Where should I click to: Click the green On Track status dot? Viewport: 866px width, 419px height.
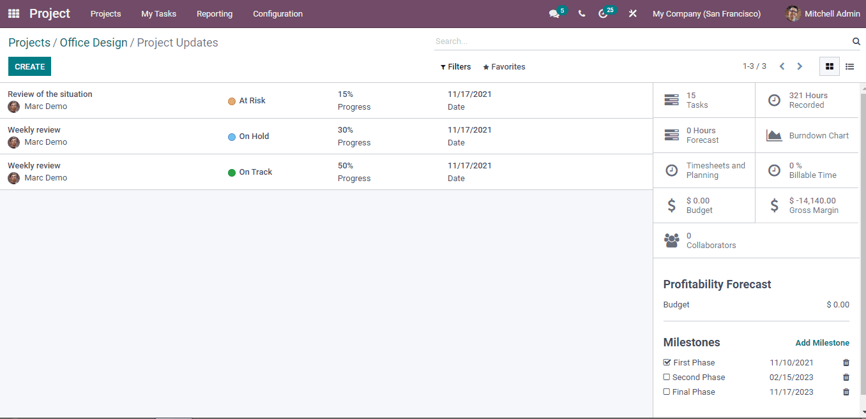point(232,172)
